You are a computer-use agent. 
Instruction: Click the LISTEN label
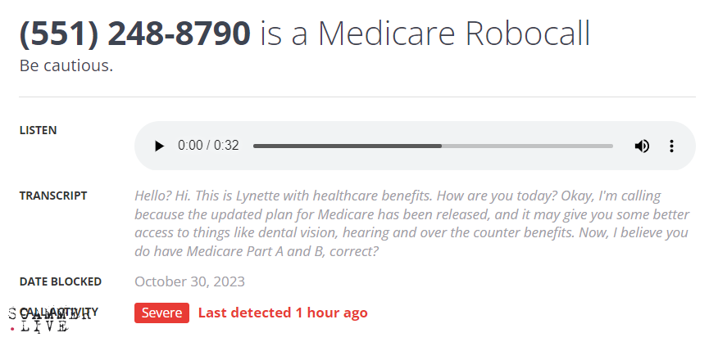pyautogui.click(x=39, y=130)
